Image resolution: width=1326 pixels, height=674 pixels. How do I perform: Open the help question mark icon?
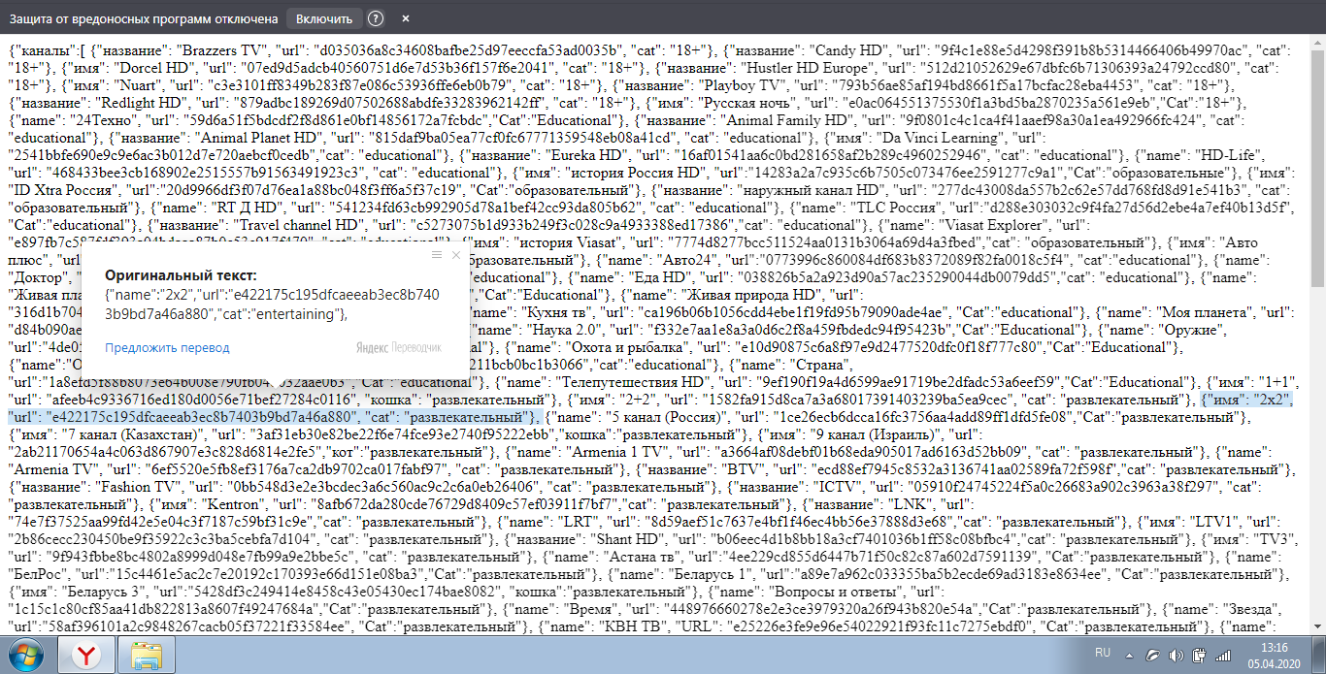point(376,18)
